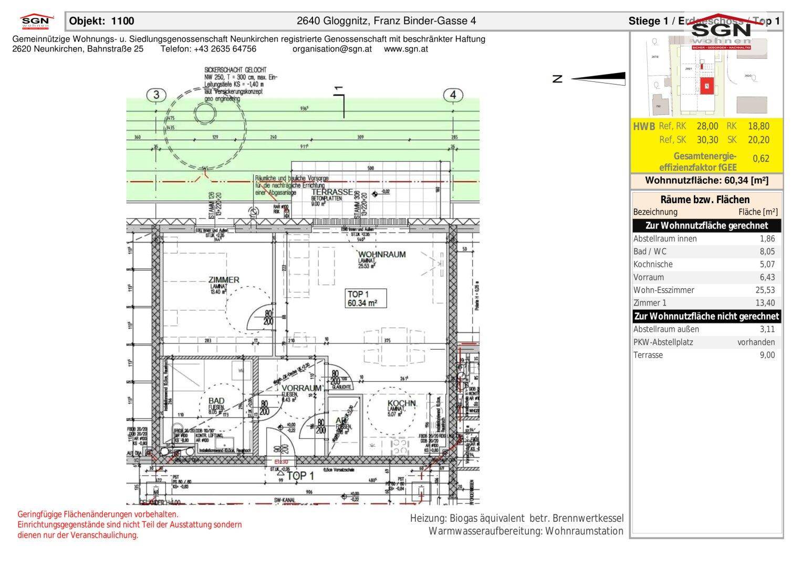Click the yellow HWB energy label
The height and width of the screenshot is (567, 802).
[644, 127]
